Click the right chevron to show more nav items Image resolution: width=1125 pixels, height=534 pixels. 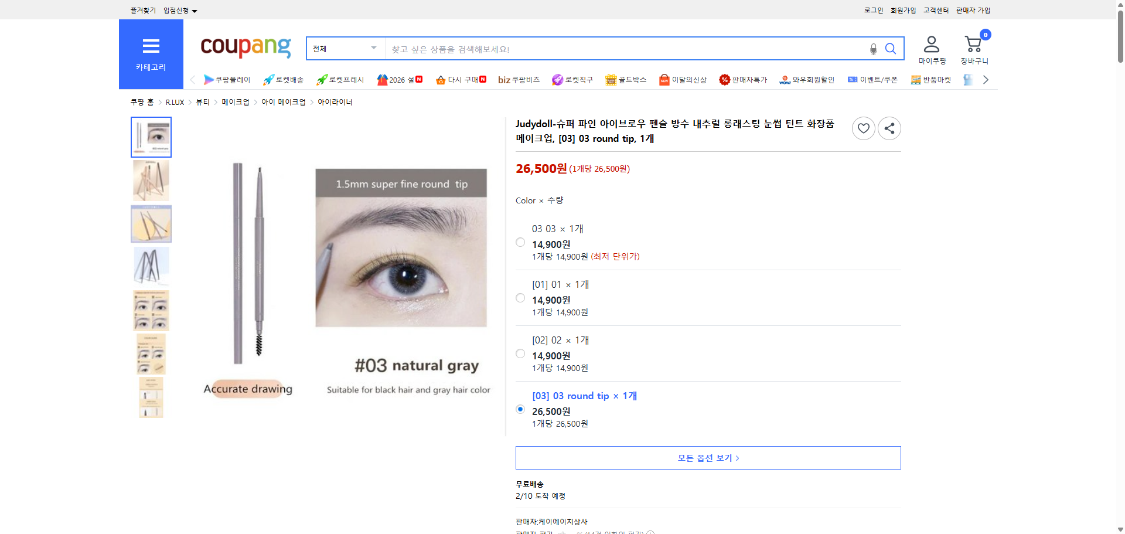point(986,79)
